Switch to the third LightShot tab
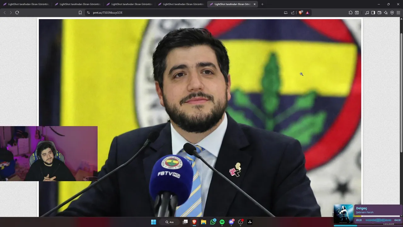 (x=129, y=4)
